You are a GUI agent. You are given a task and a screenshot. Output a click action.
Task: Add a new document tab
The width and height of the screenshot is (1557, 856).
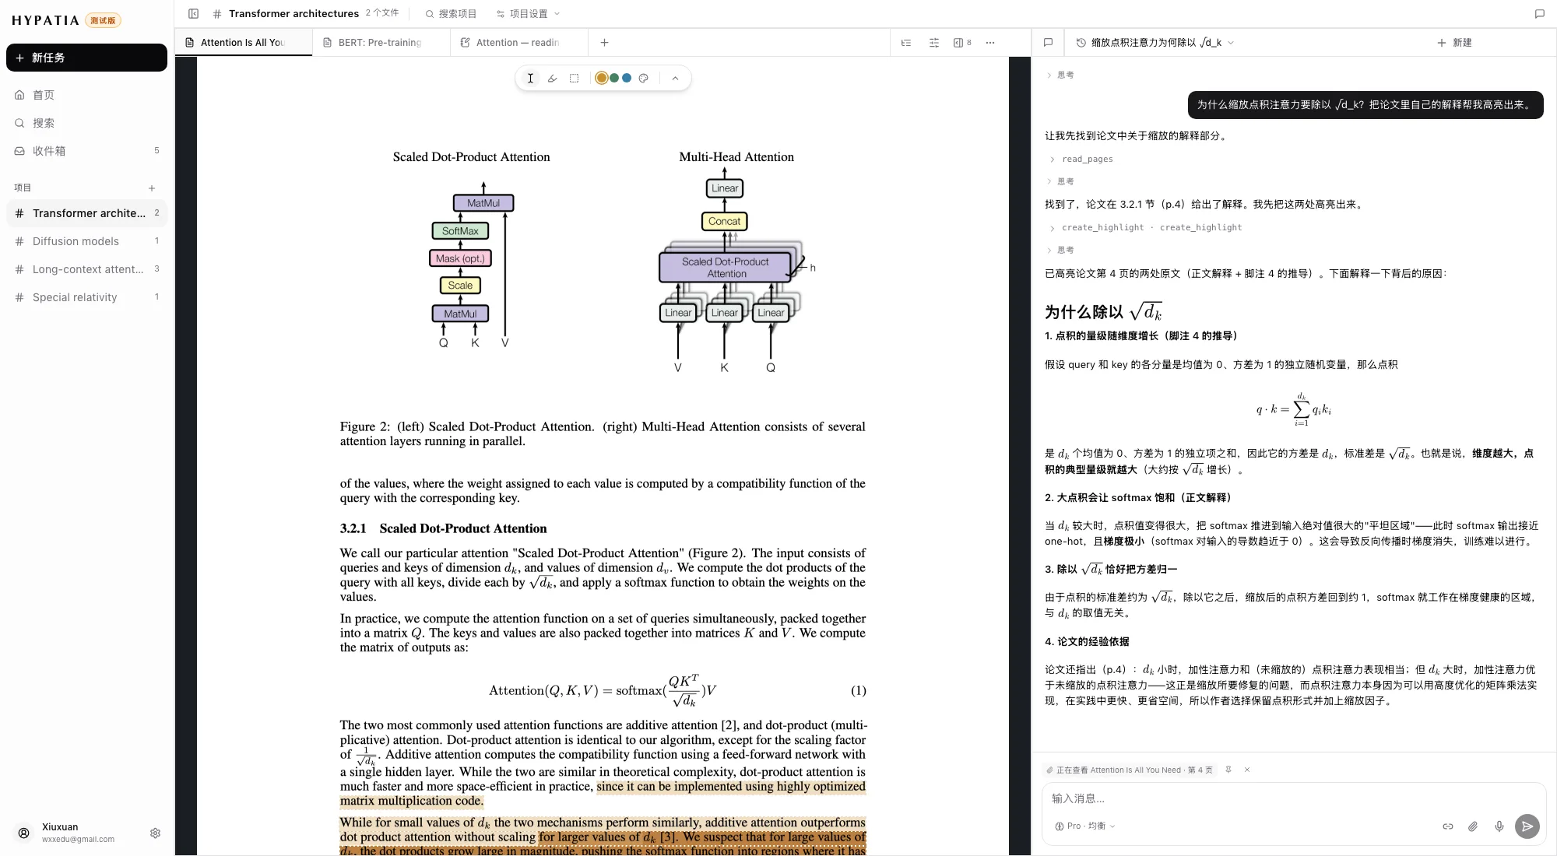click(x=604, y=43)
